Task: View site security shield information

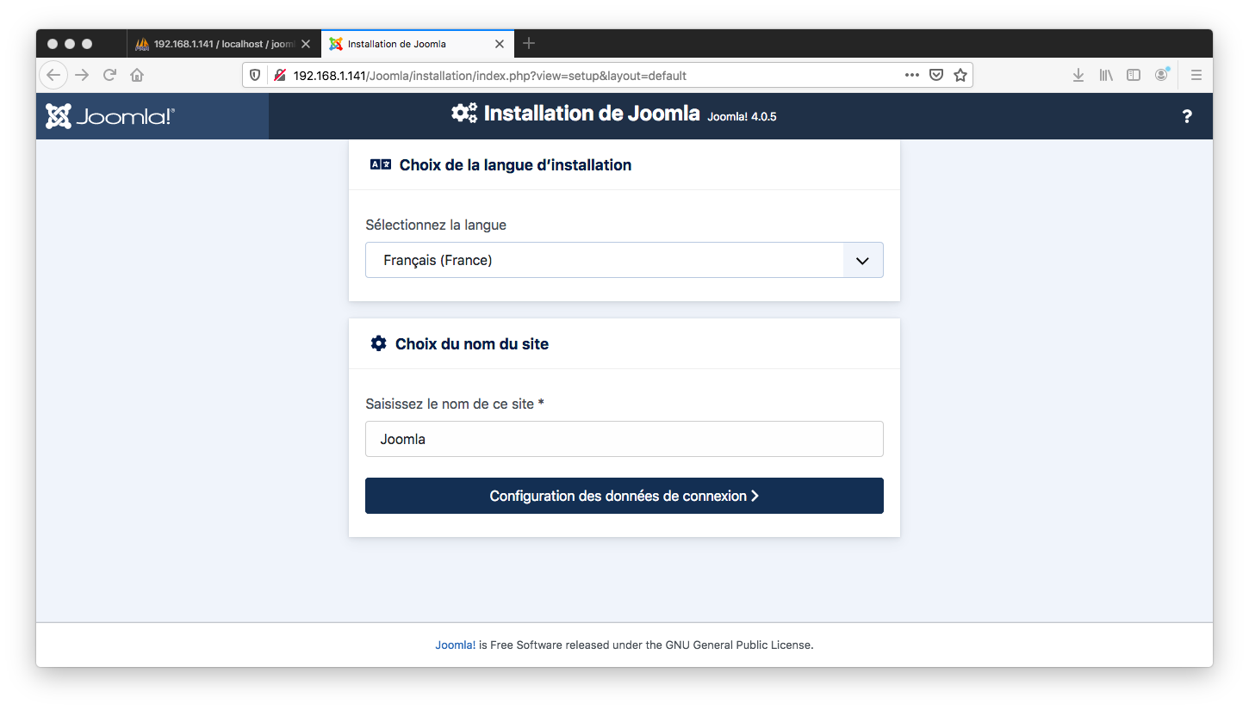Action: pos(255,75)
